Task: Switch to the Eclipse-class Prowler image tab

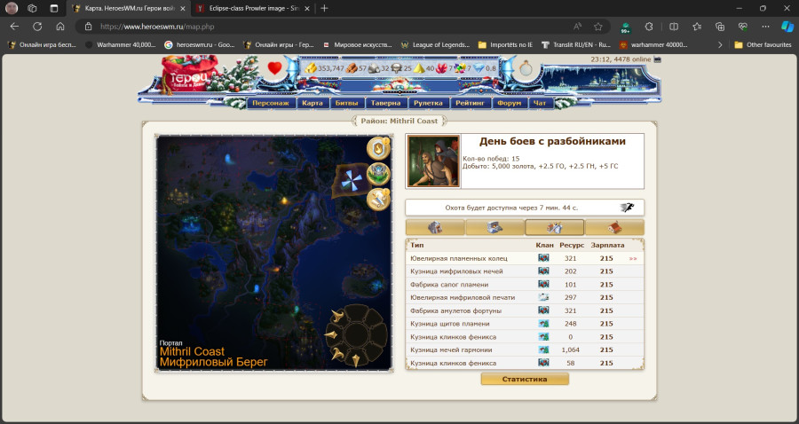Action: click(x=252, y=8)
